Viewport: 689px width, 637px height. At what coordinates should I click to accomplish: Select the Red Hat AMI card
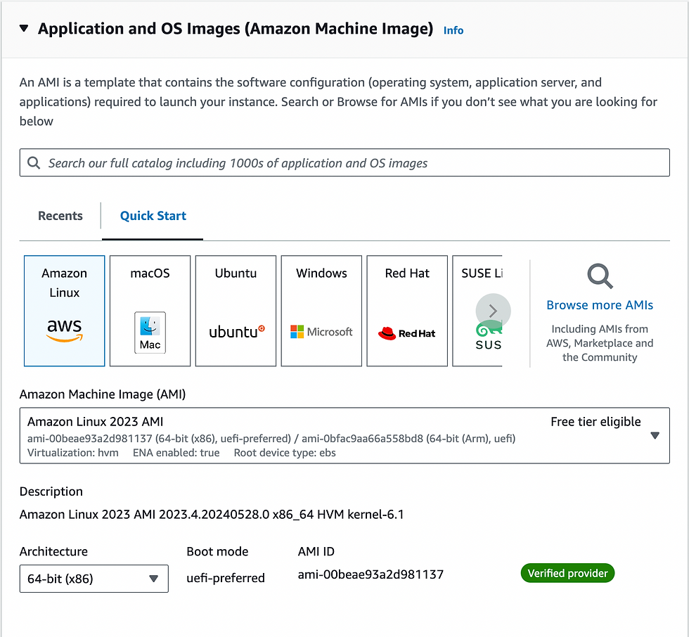point(407,311)
